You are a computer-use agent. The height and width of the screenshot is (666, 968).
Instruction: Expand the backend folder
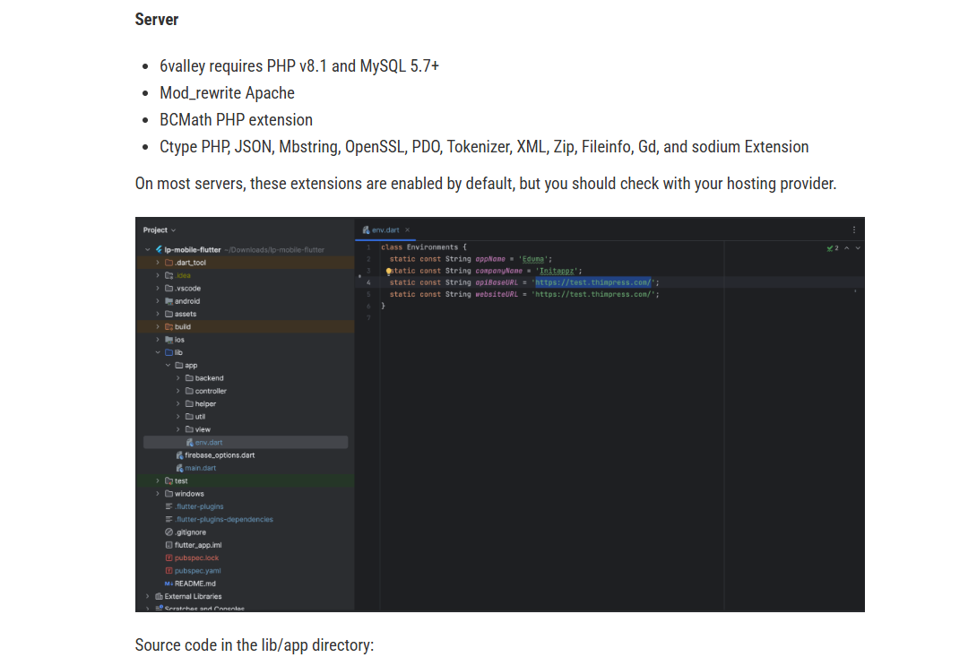click(x=177, y=378)
